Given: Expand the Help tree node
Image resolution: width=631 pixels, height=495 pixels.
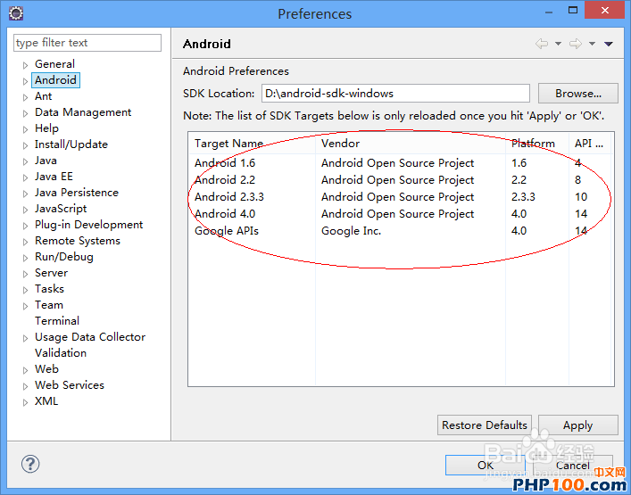Looking at the screenshot, I should coord(25,129).
